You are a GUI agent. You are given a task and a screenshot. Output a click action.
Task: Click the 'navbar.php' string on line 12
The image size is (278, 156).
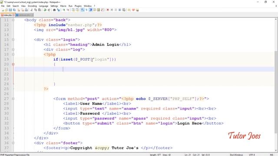pyautogui.click(x=80, y=25)
